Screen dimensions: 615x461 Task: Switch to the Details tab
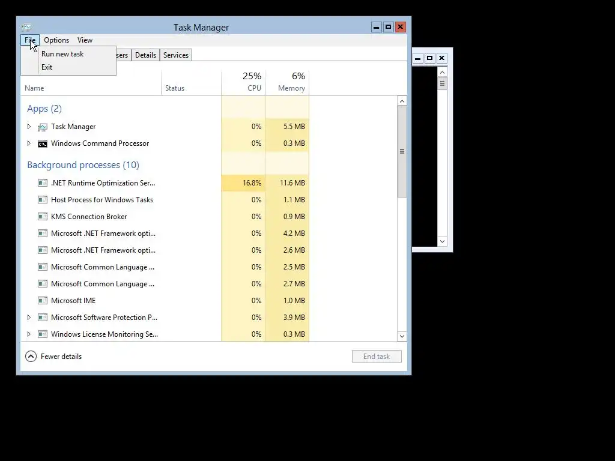pyautogui.click(x=145, y=55)
